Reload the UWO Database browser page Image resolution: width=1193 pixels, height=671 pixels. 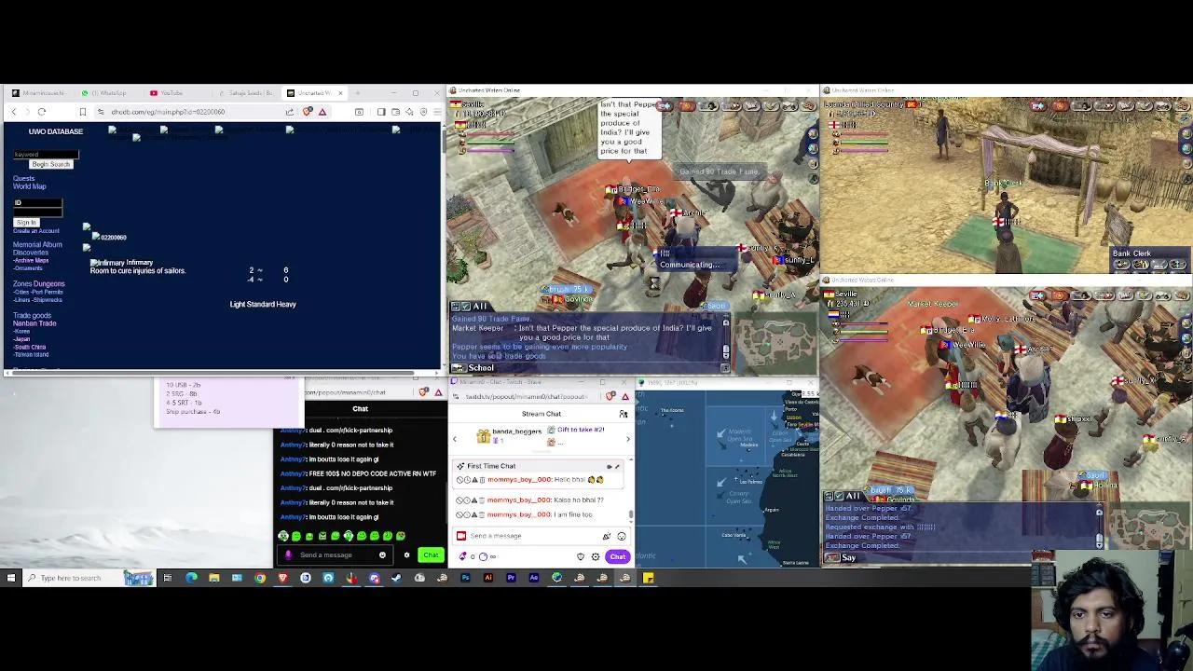41,112
